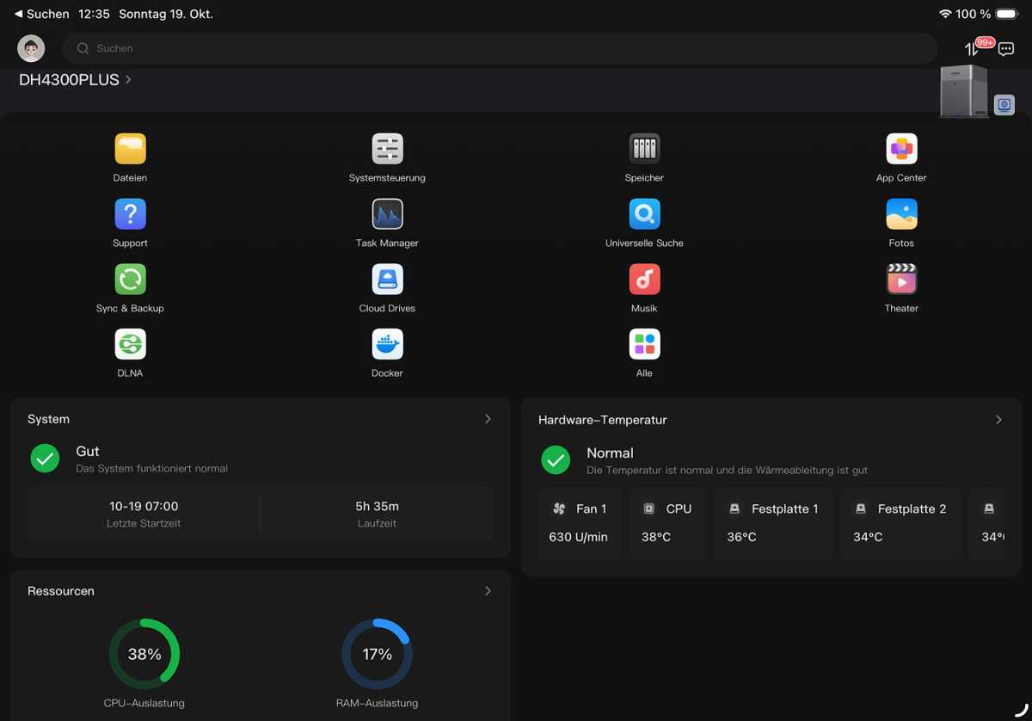Expand the Hardware-Temperatur panel

tap(998, 420)
